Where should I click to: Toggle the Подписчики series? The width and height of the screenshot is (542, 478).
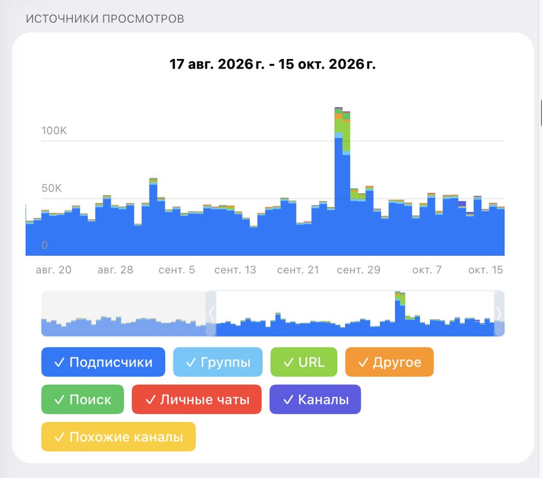pos(103,362)
